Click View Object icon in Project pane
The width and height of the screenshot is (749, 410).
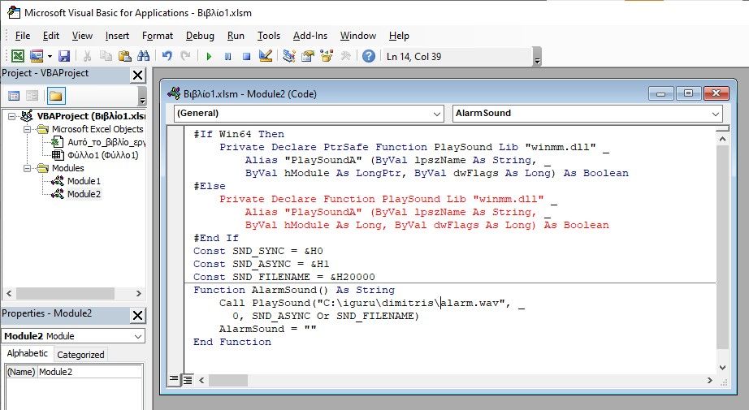(x=32, y=96)
